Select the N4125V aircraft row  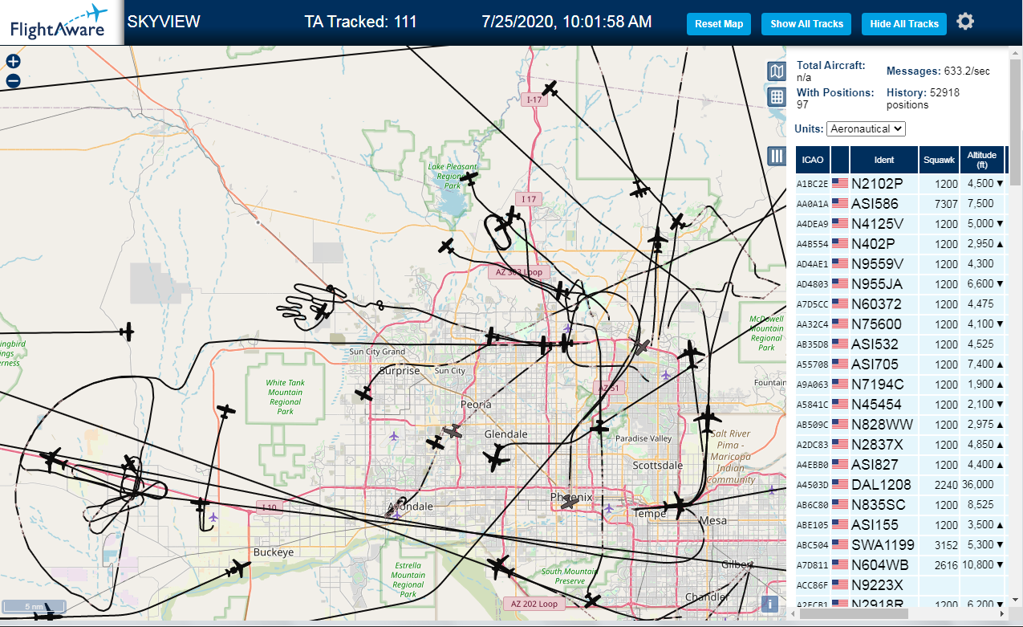click(x=901, y=223)
